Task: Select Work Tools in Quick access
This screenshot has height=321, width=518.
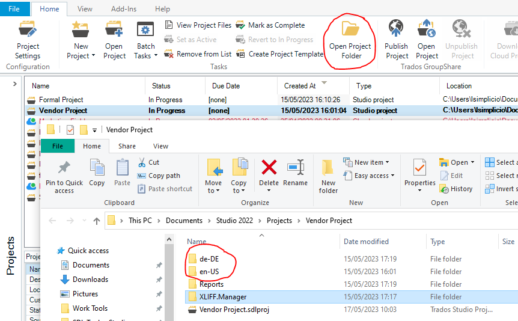Action: [x=85, y=308]
